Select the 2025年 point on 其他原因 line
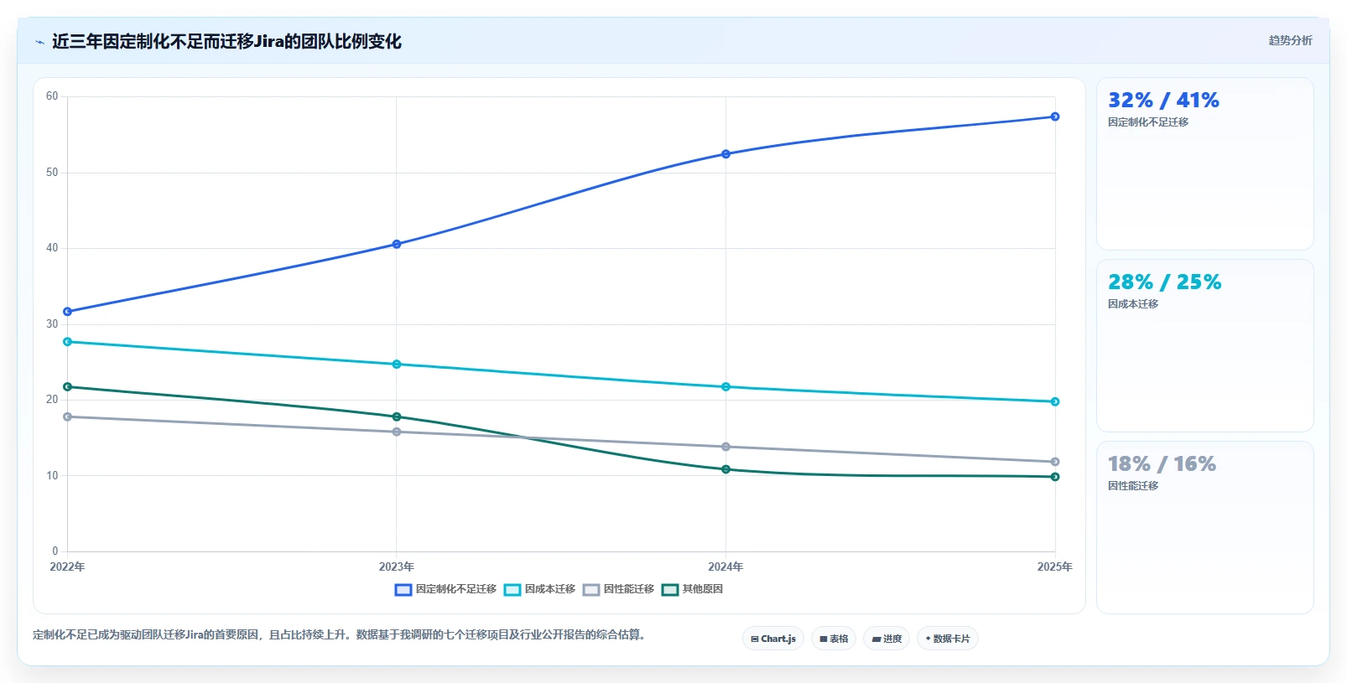 tap(1055, 478)
